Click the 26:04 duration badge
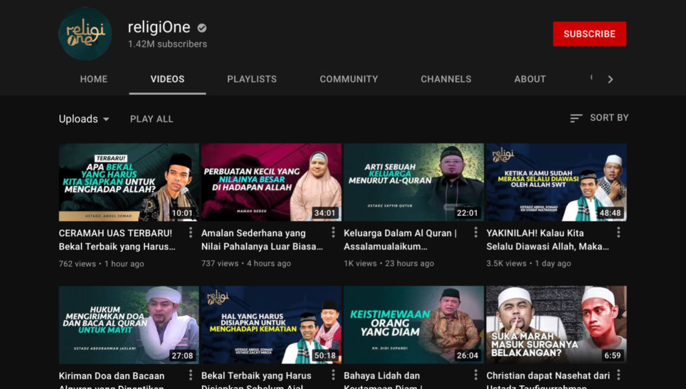Image resolution: width=686 pixels, height=389 pixels. (467, 356)
